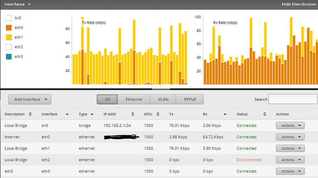Toggle the eth1 yellow legend box
318x178 pixels.
click(9, 37)
